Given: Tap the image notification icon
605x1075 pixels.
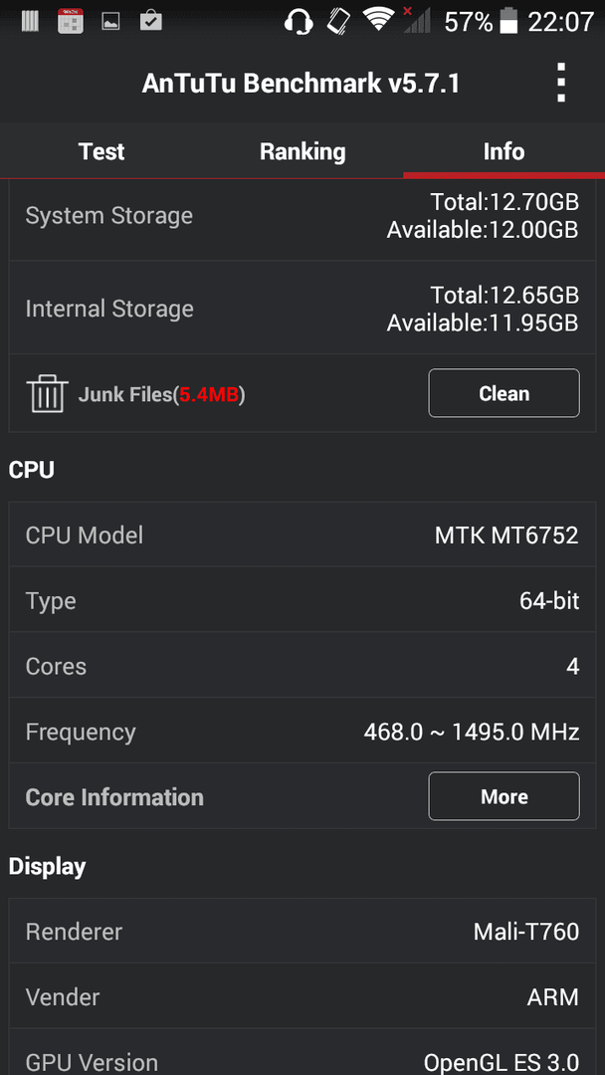Looking at the screenshot, I should (x=111, y=22).
